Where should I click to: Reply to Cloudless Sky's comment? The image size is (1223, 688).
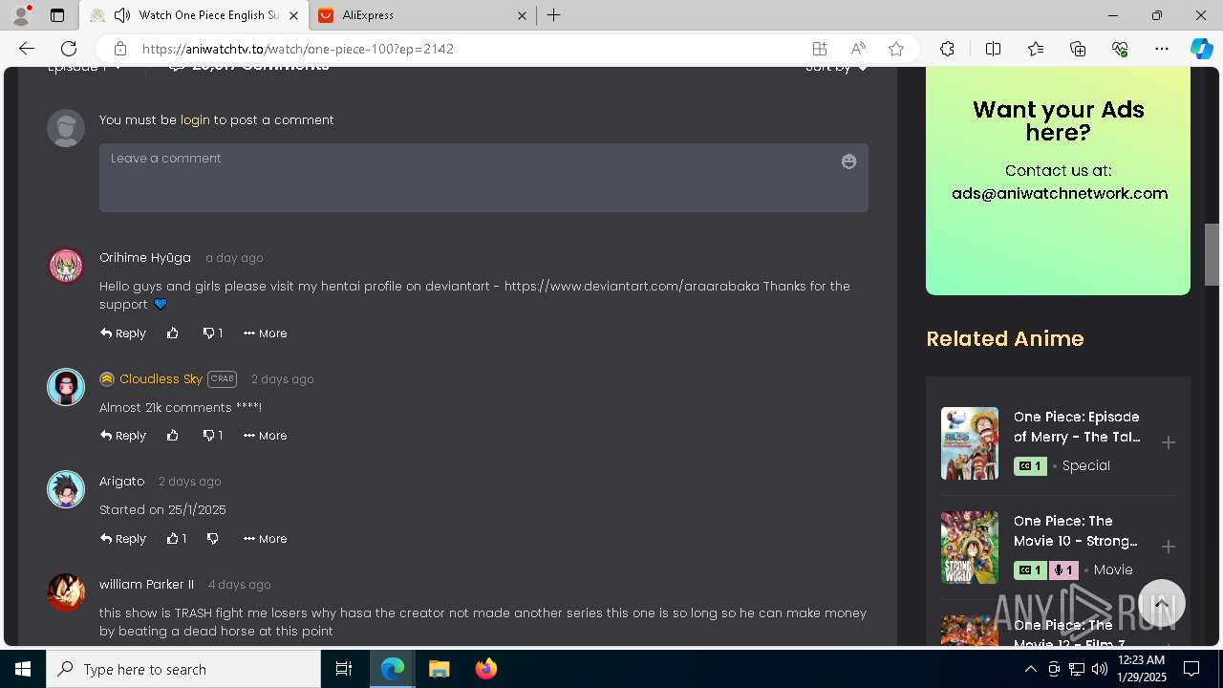tap(123, 436)
